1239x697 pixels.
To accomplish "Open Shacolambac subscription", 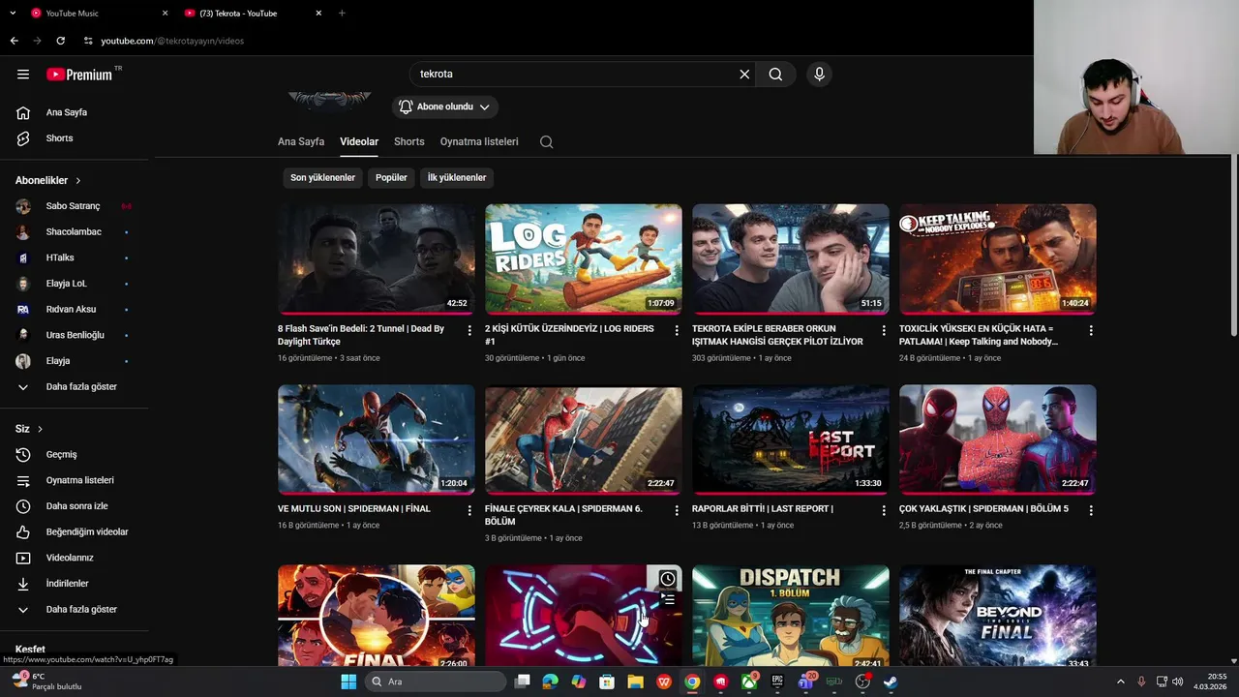I will [x=75, y=232].
